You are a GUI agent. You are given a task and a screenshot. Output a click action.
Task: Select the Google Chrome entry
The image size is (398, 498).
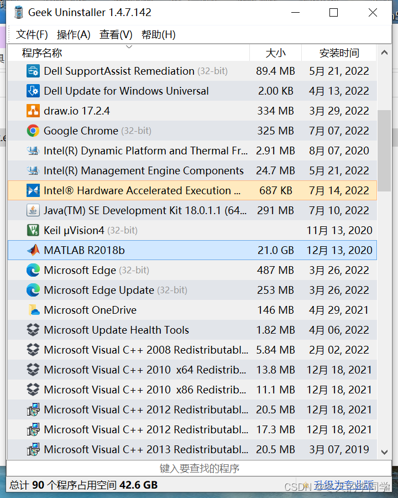pos(192,131)
